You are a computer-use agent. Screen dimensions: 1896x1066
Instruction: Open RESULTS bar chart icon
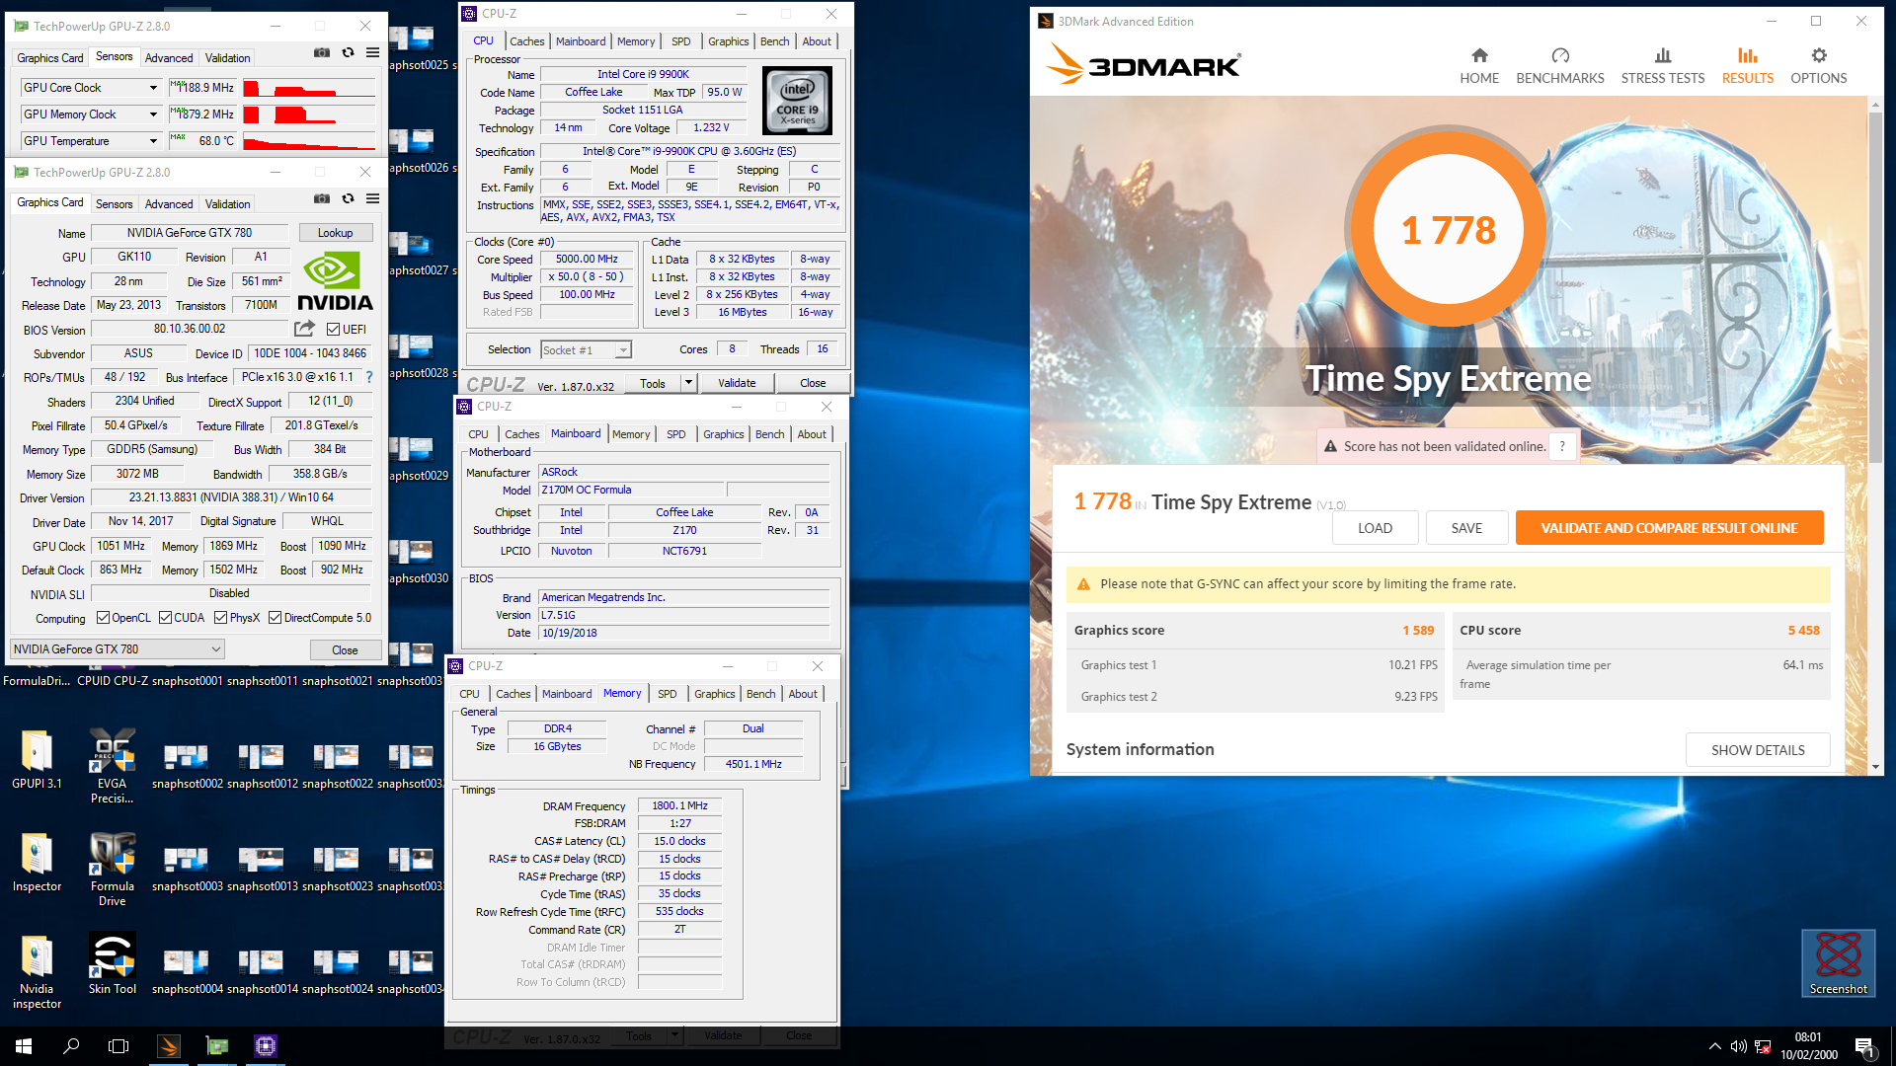pos(1748,56)
